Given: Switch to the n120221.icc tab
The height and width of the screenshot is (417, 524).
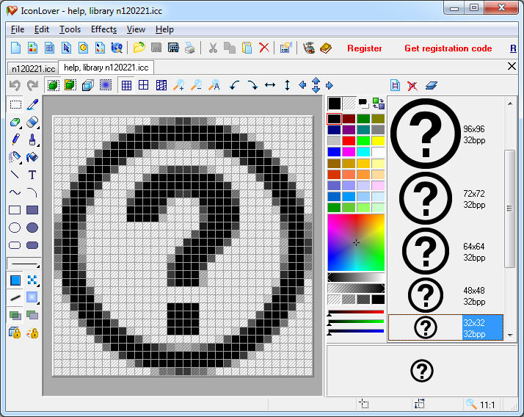Looking at the screenshot, I should click(x=32, y=68).
